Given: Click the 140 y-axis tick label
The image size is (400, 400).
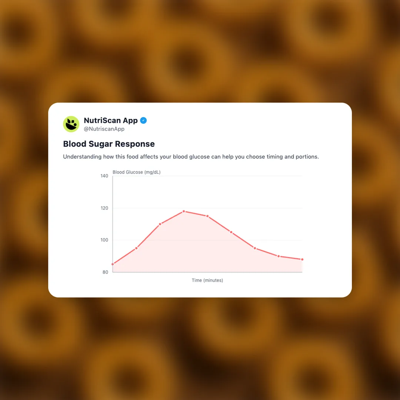Looking at the screenshot, I should [104, 176].
